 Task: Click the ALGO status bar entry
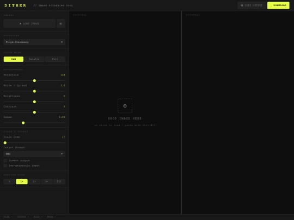[38, 217]
